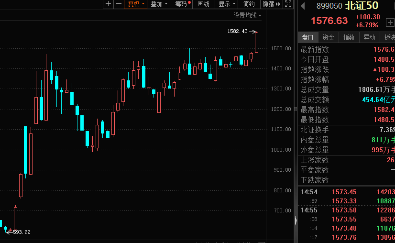Viewport: 395px width, 243px height.
Task: Switch to the 资金 tab
Action: pos(328,37)
